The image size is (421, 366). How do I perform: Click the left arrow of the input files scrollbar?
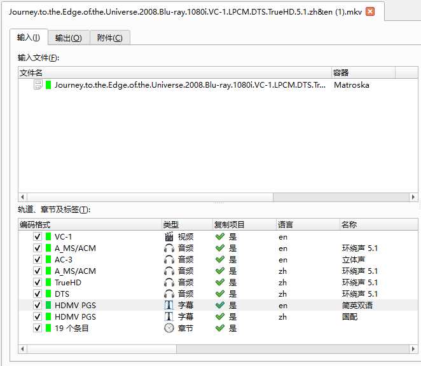coord(22,197)
